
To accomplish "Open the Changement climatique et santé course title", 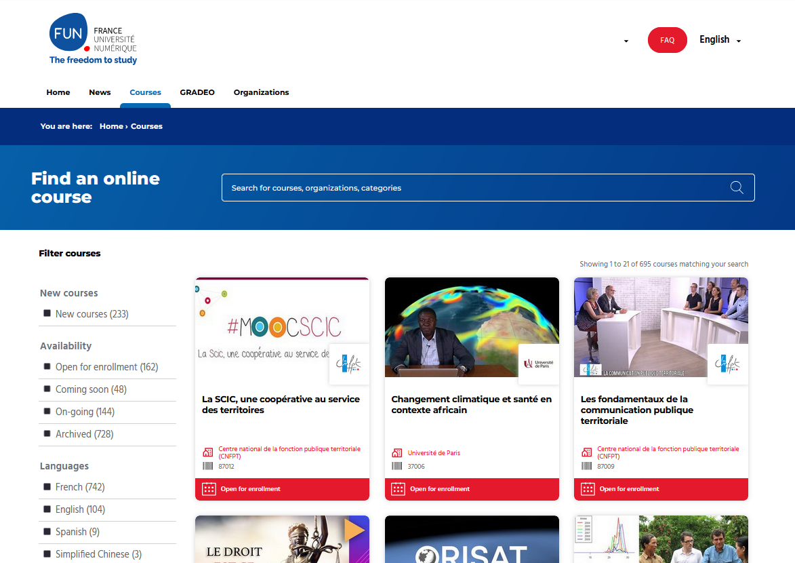I will pos(472,404).
